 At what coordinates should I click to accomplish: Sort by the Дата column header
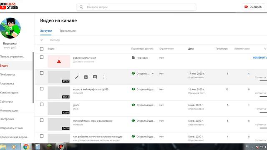click(191, 49)
